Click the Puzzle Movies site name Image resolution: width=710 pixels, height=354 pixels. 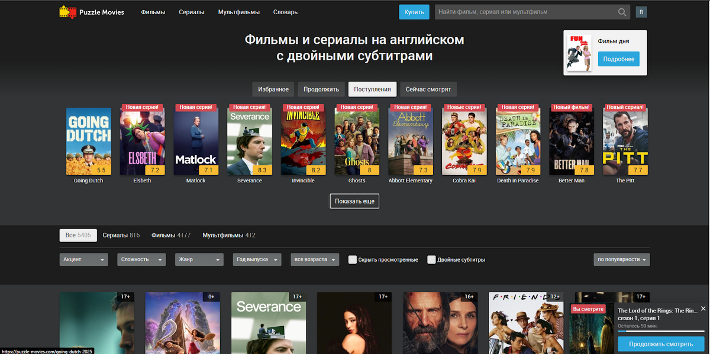tap(102, 12)
